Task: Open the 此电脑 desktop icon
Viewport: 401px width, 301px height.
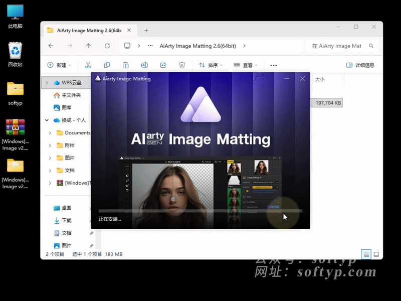Action: pos(15,17)
